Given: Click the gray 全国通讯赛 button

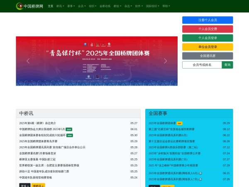Looking at the screenshot, I should click(x=207, y=56).
